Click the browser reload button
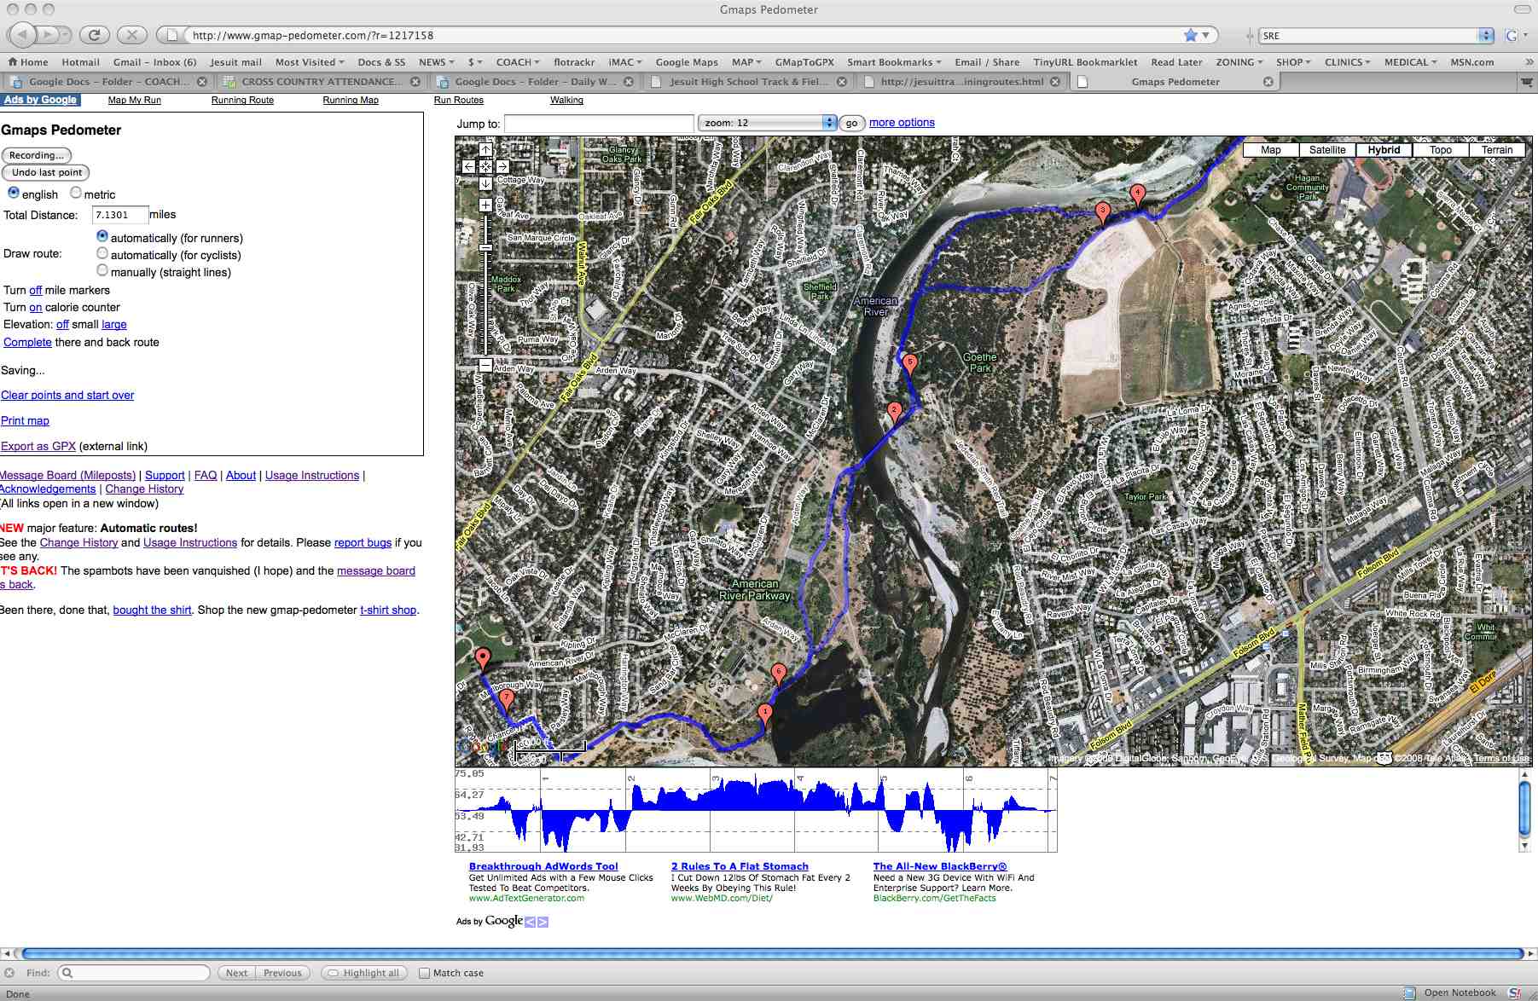 (x=94, y=35)
